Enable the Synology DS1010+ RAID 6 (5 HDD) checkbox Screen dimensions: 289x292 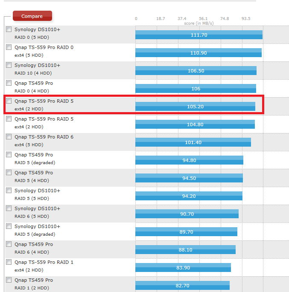click(x=9, y=208)
